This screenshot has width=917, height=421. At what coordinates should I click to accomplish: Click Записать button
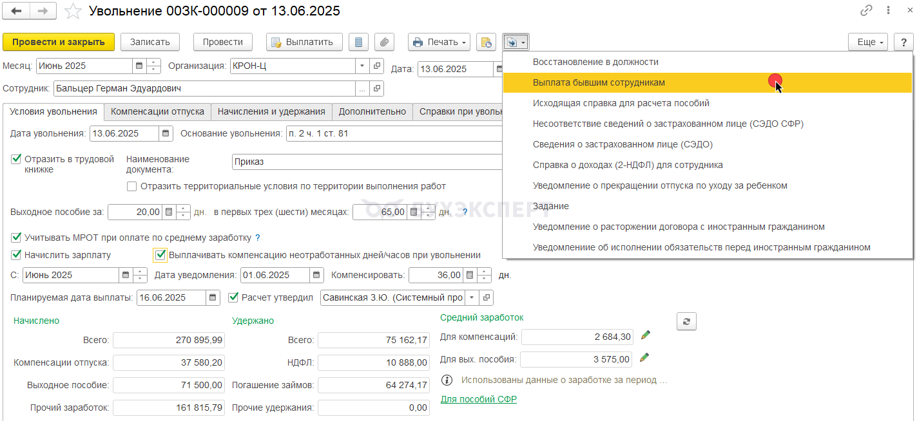(x=150, y=42)
